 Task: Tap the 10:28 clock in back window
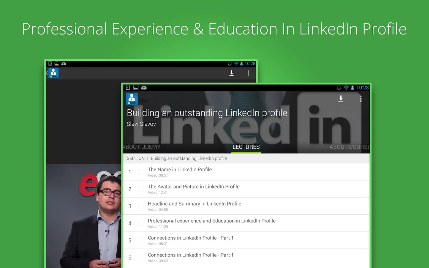tap(250, 64)
